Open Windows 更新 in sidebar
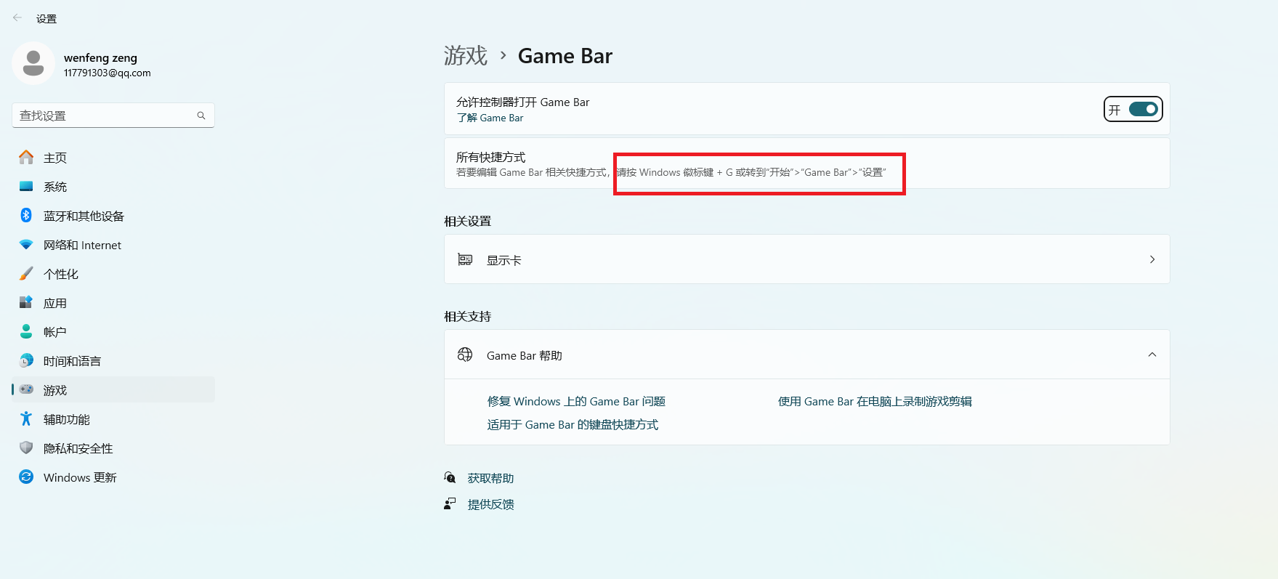 pyautogui.click(x=113, y=477)
